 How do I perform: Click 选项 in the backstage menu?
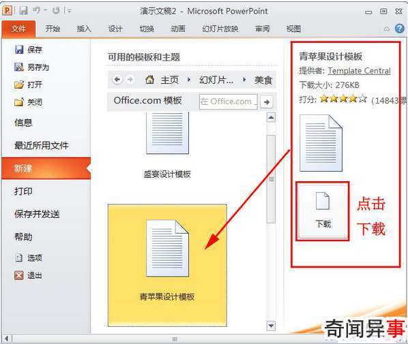pyautogui.click(x=29, y=257)
